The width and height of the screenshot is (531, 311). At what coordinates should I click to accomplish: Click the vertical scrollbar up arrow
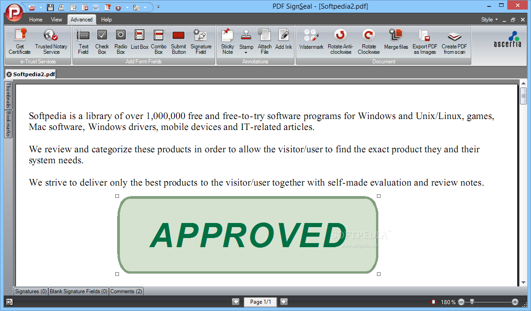[524, 83]
